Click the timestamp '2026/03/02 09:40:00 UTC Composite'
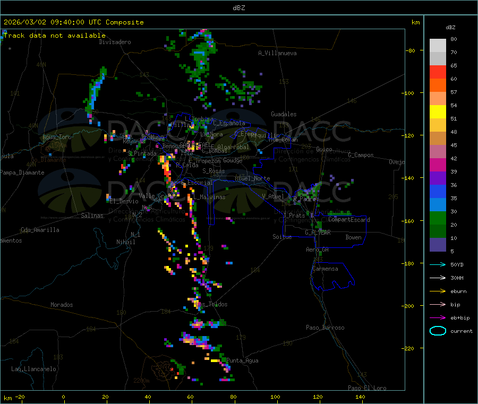Viewport: 478px width, 404px height. click(73, 22)
